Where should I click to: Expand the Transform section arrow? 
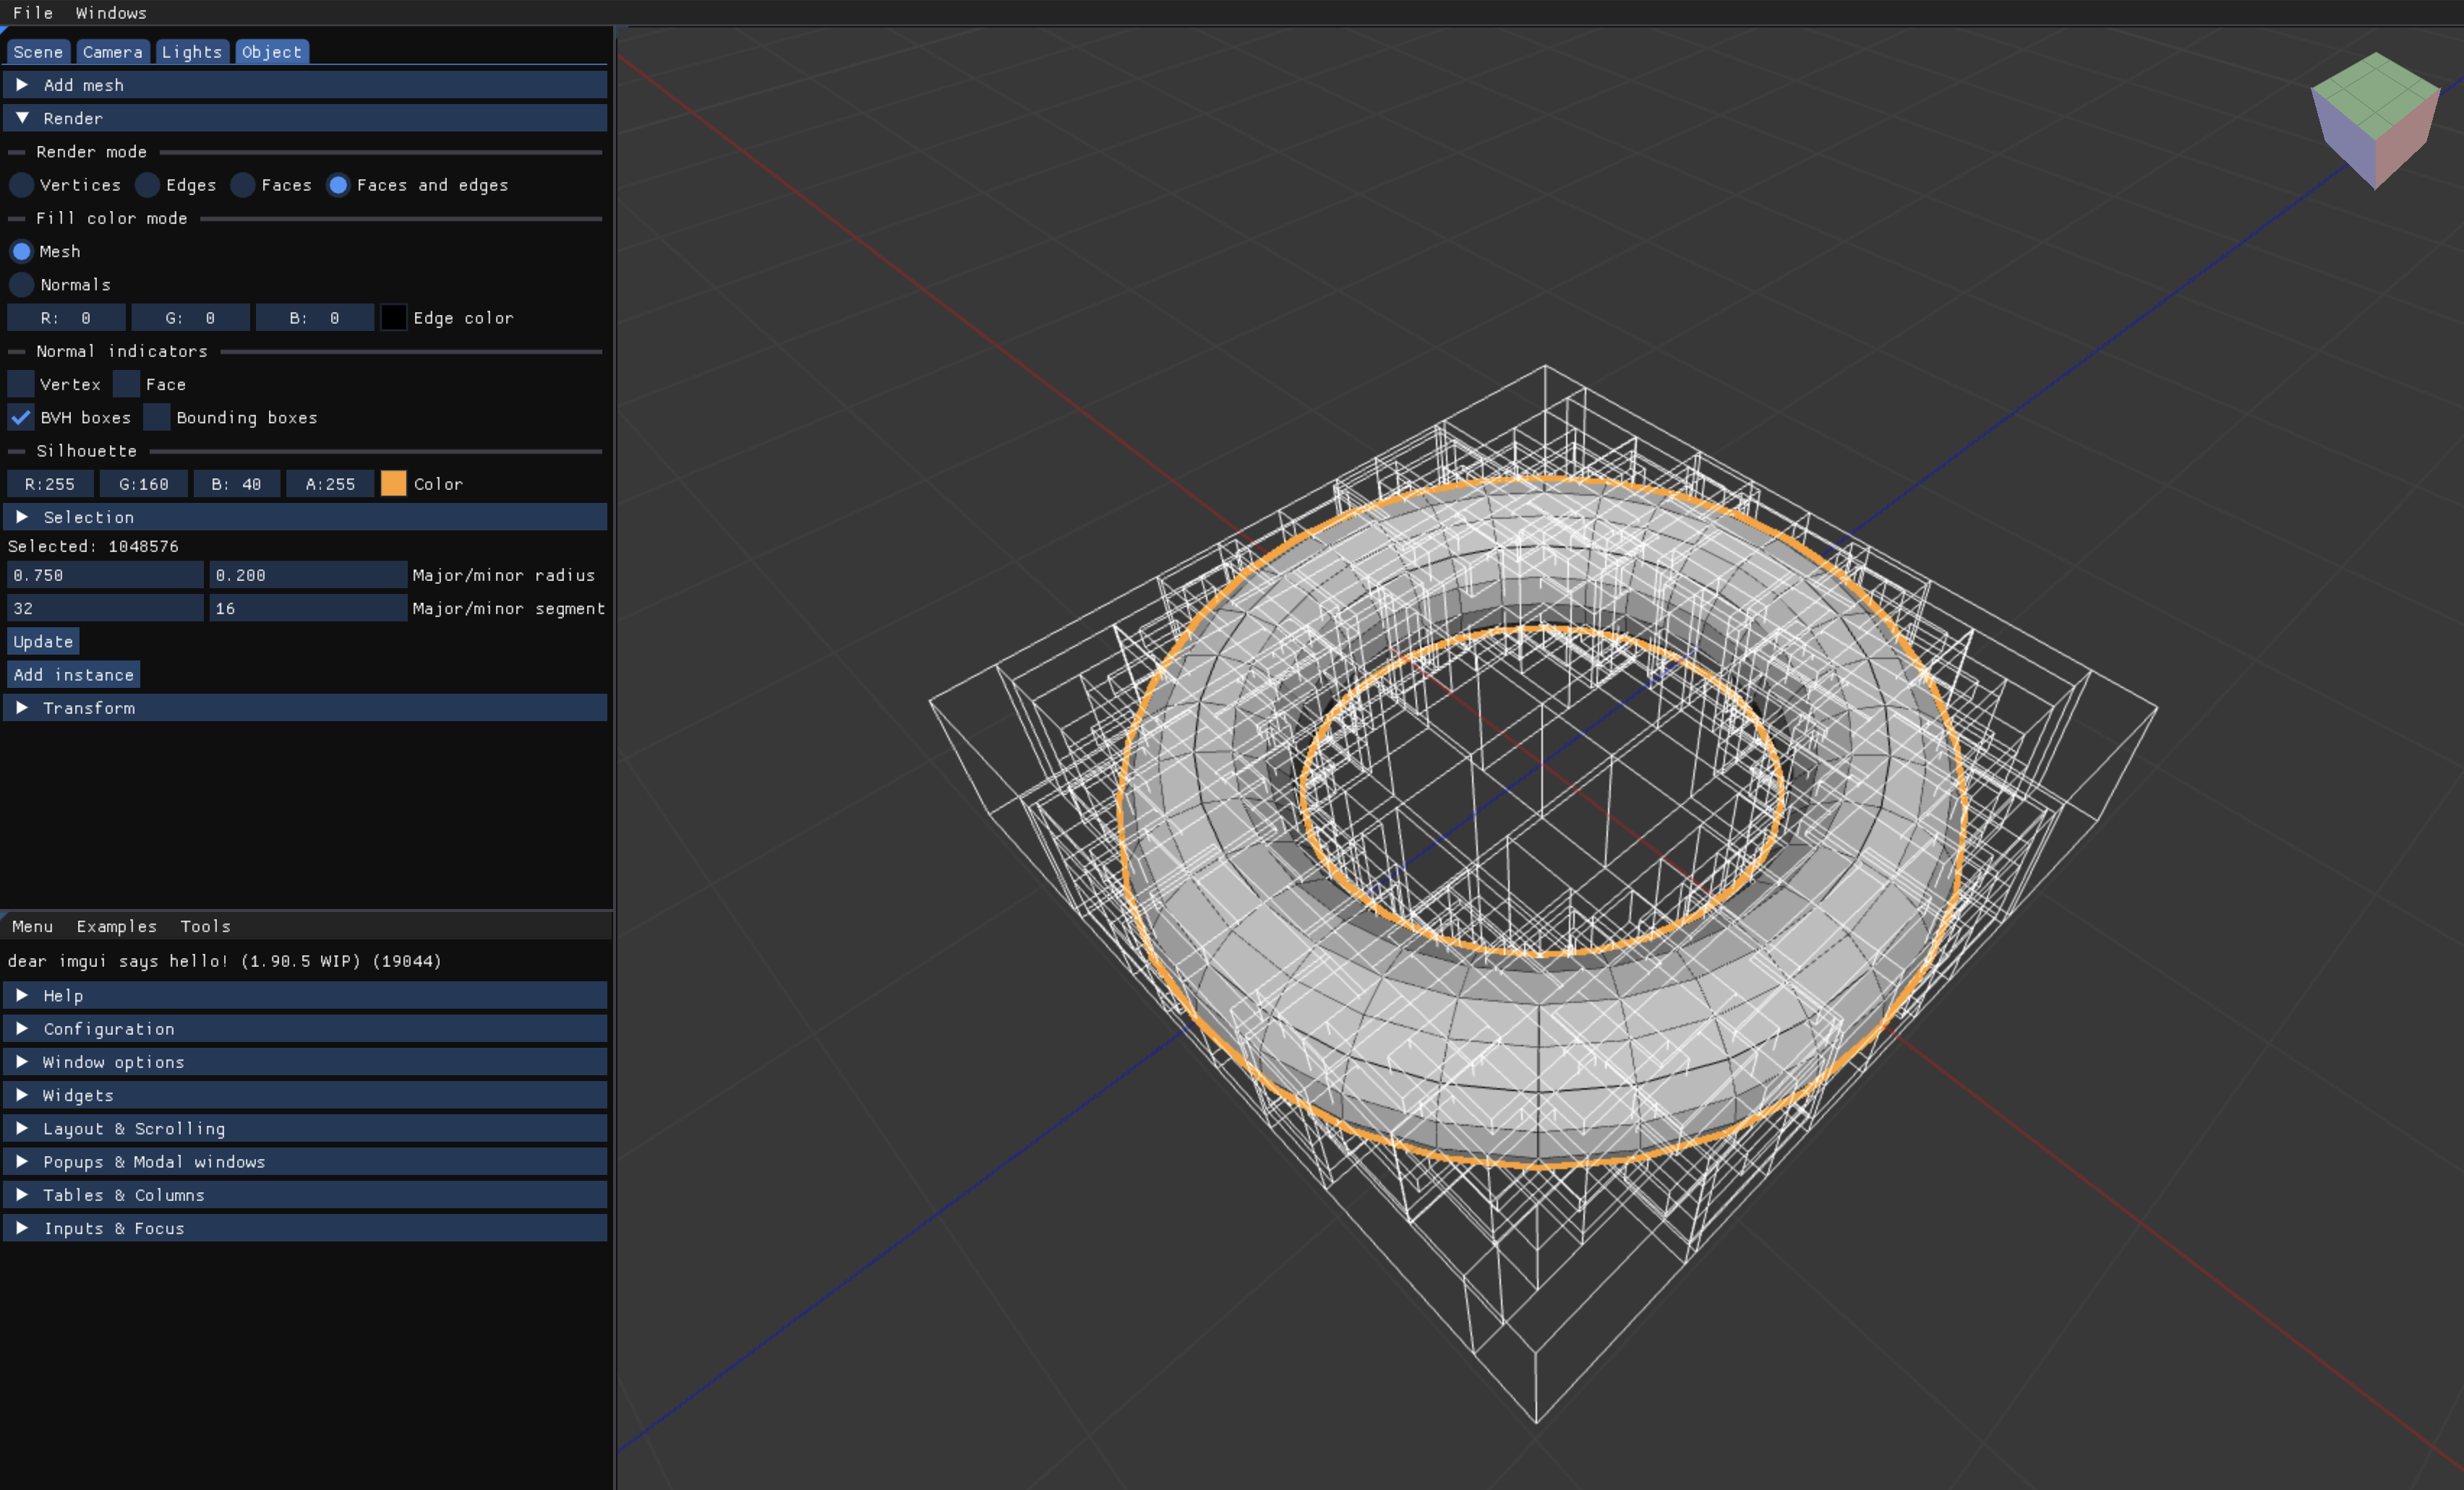[x=22, y=707]
